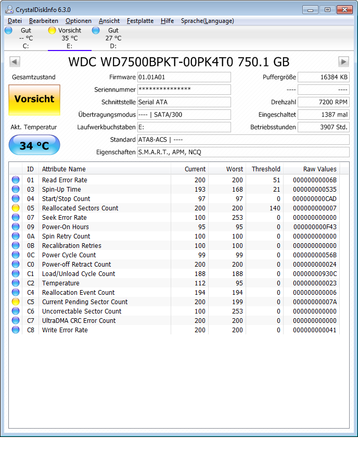The height and width of the screenshot is (463, 358).
Task: Open the Ansicht menu
Action: 109,21
